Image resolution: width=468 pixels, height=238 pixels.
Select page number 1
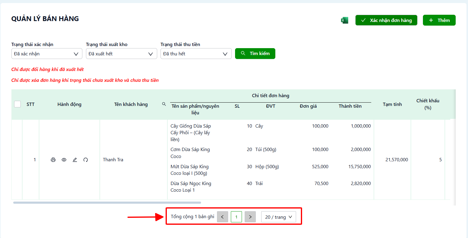(x=236, y=217)
